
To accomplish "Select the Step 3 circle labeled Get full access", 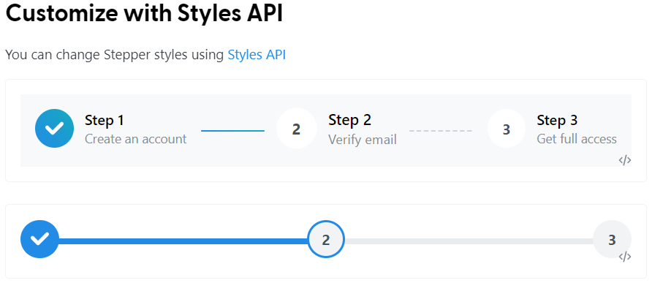I will point(507,129).
